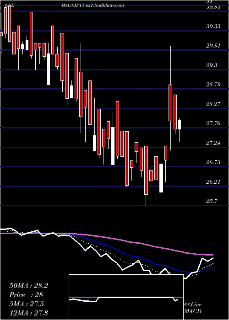The width and height of the screenshot is (229, 320).
Task: Click the 12MA : 27.3 readout
Action: coord(28,313)
